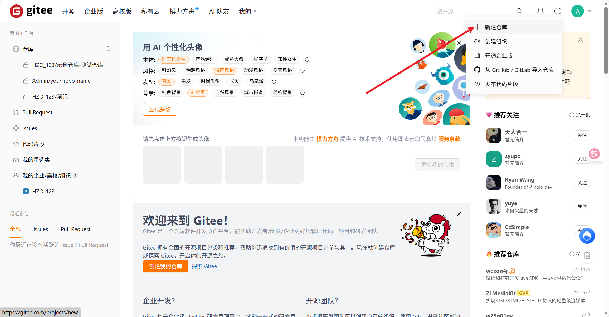
Task: Follow Ryan Wang via the 关注 button
Action: pos(582,183)
